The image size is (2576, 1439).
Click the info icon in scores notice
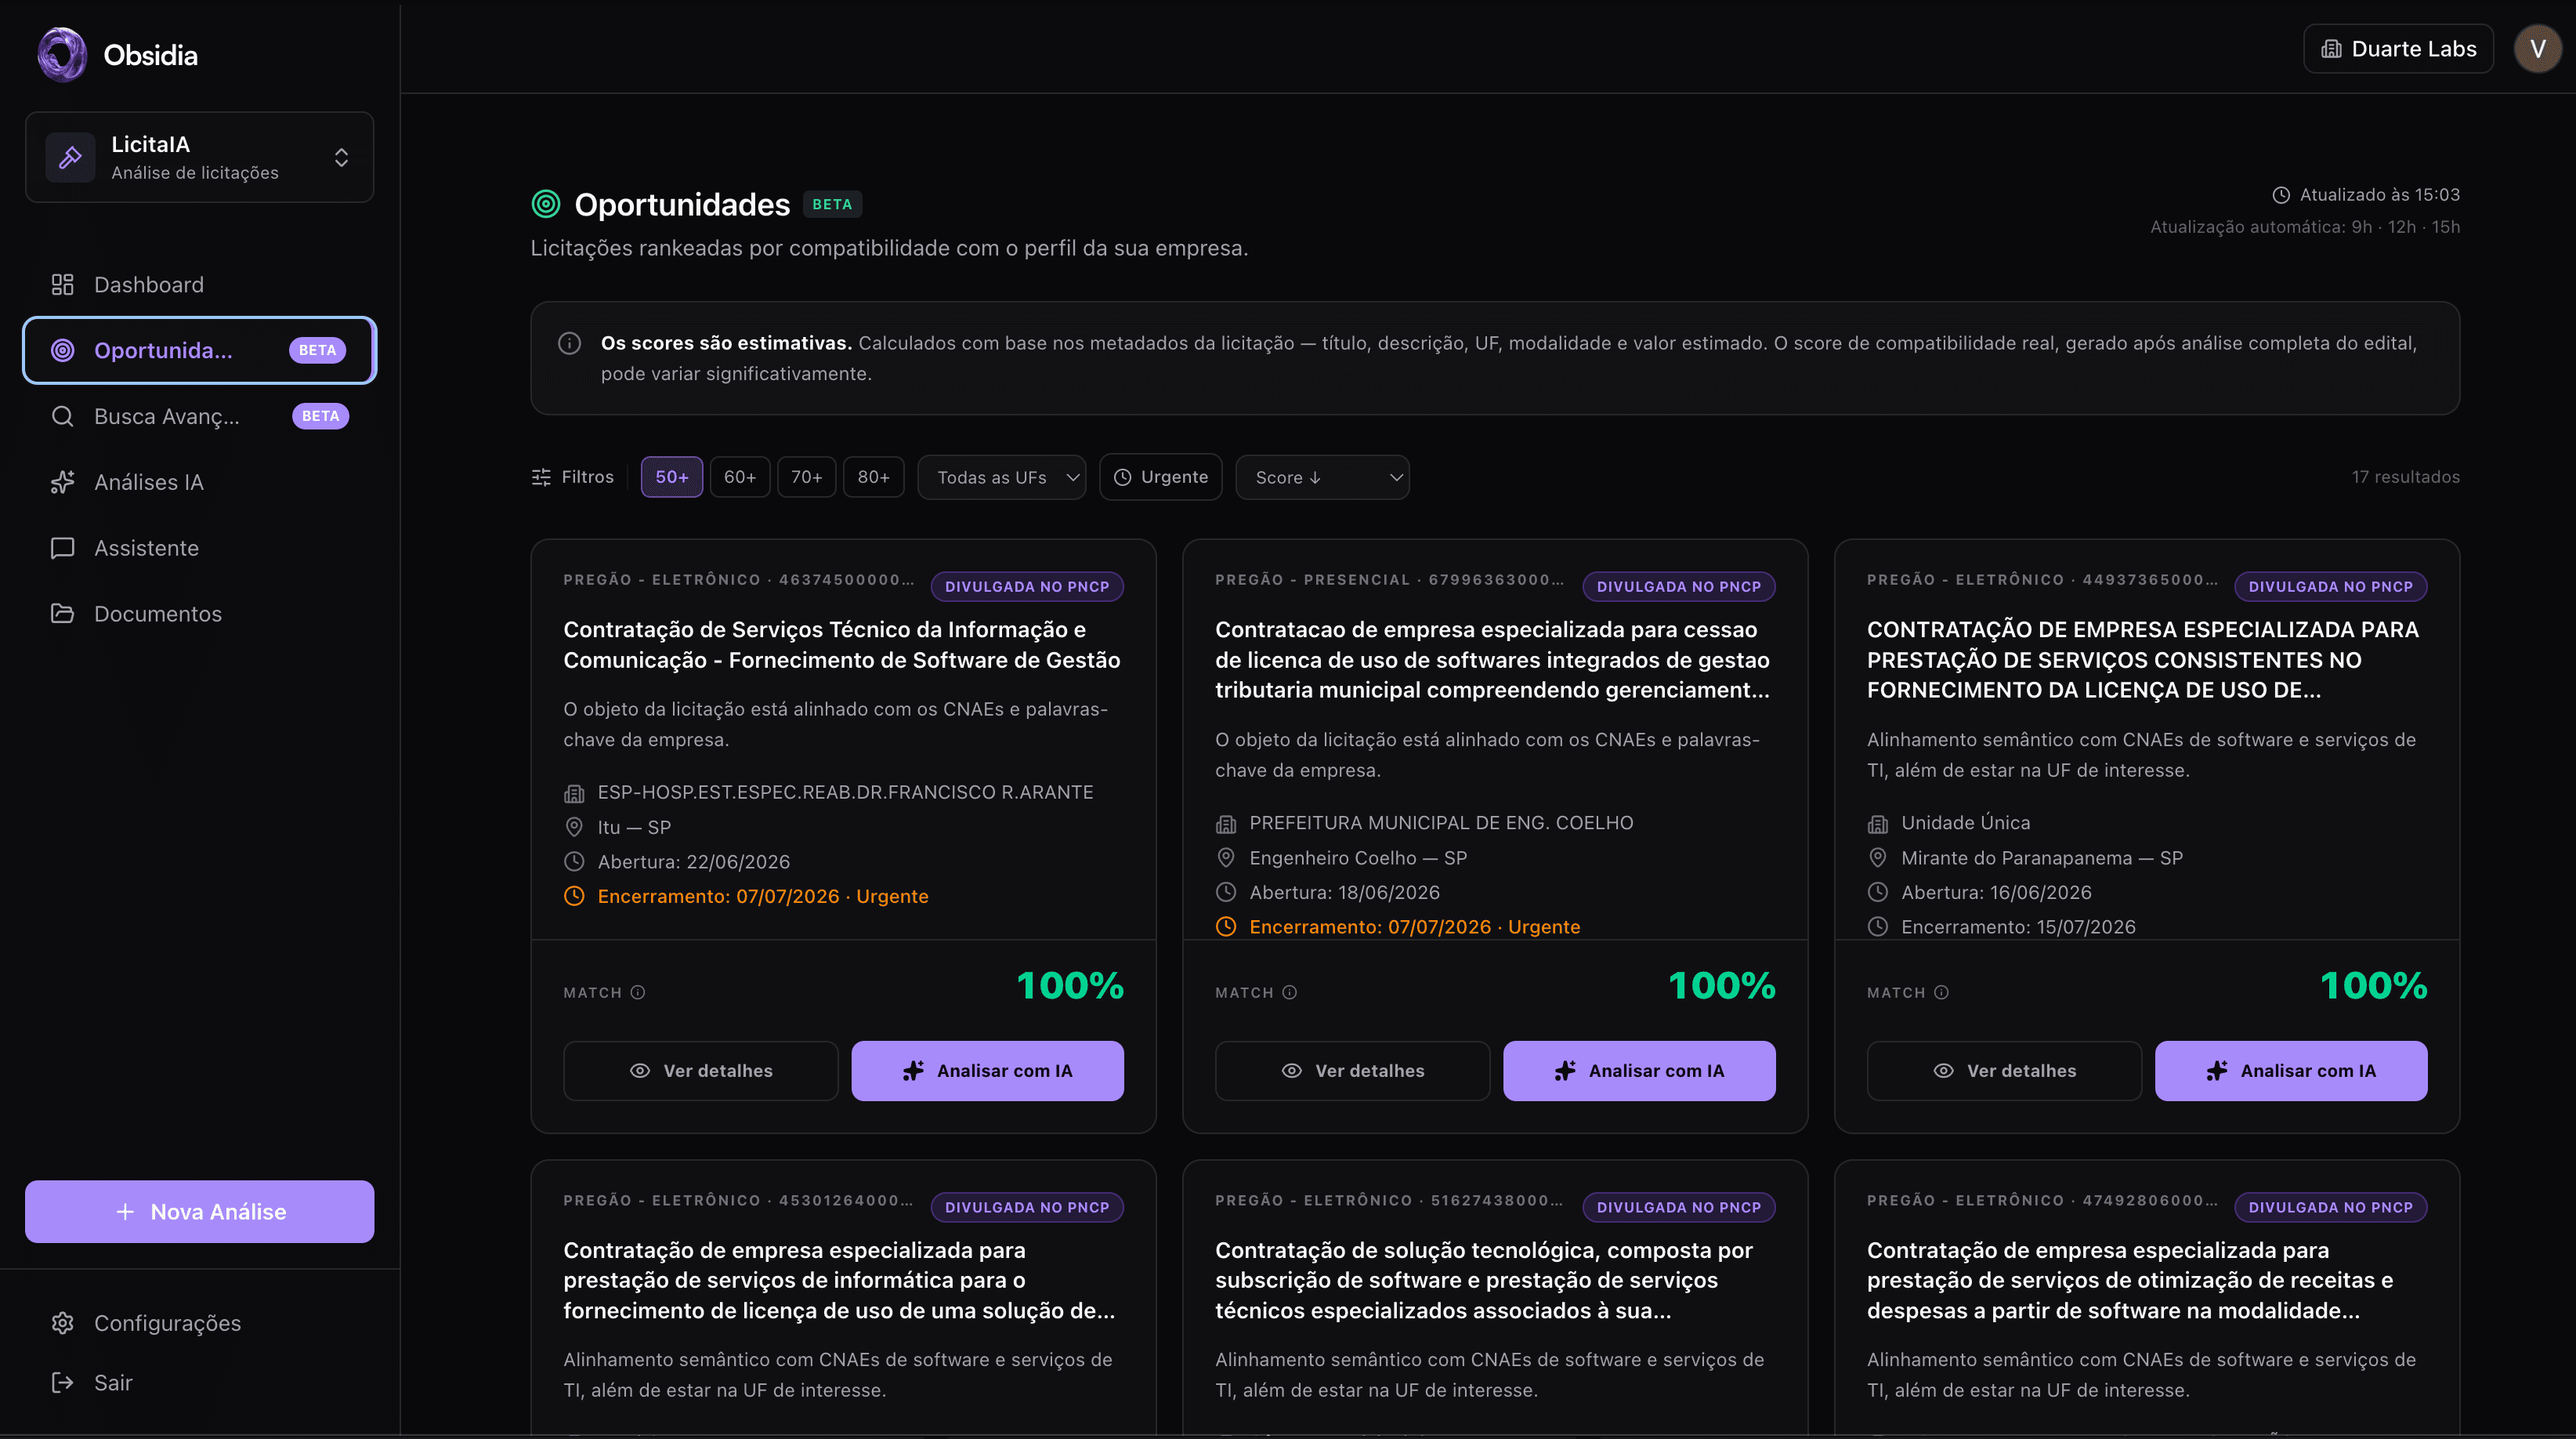point(569,343)
